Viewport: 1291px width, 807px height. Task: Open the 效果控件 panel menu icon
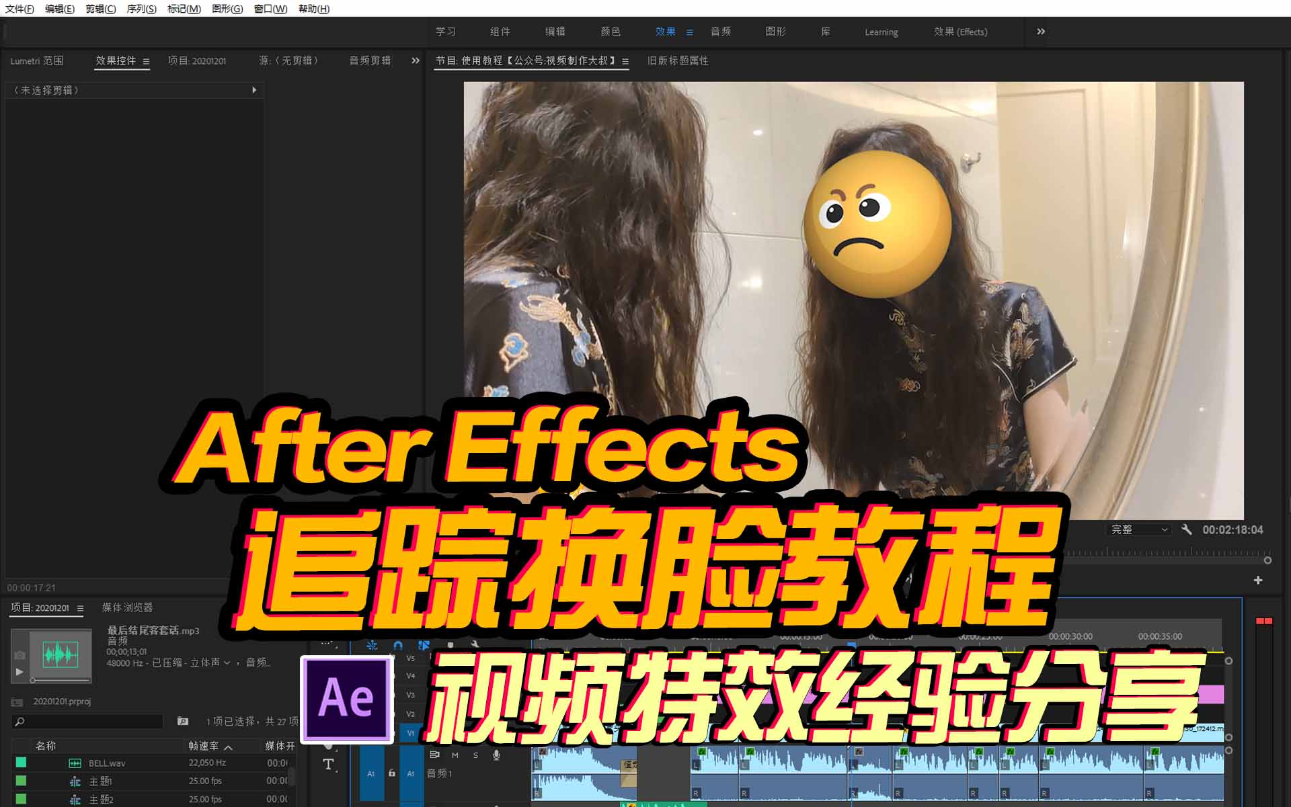pyautogui.click(x=146, y=61)
